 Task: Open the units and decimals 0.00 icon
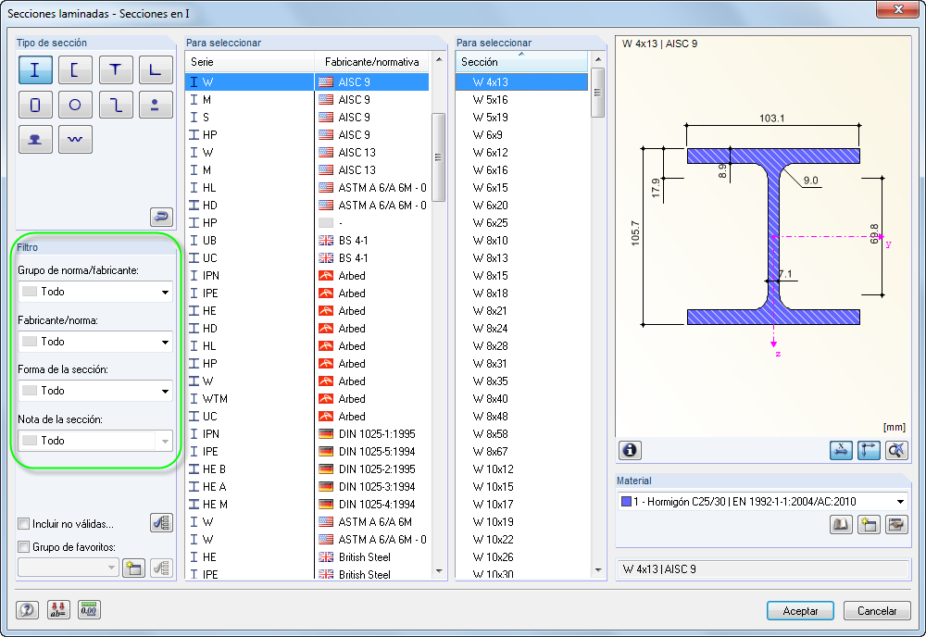tap(89, 610)
